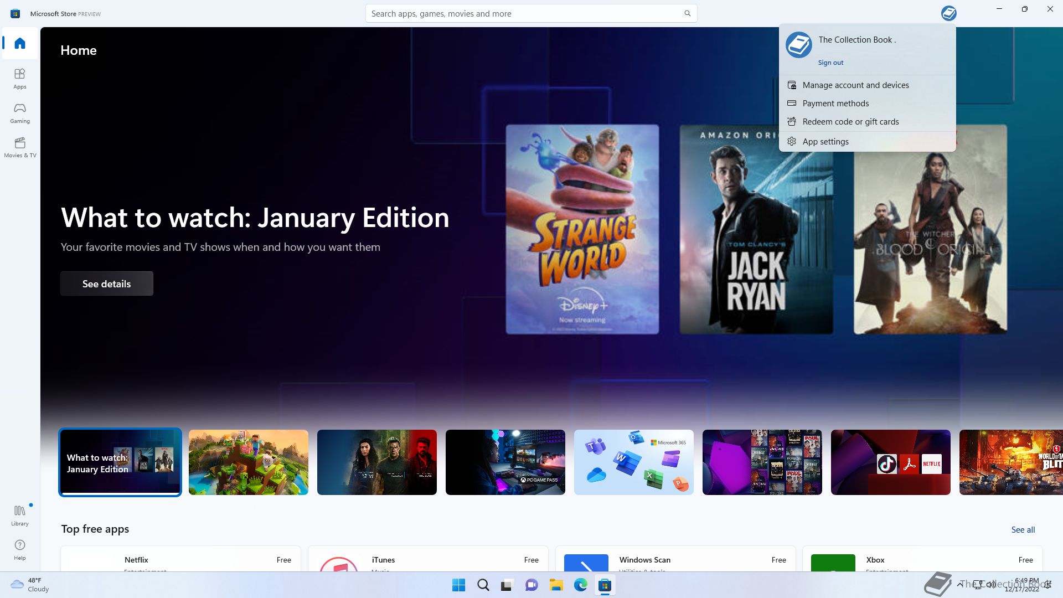Click the Sign out link
1063x598 pixels.
tap(830, 63)
